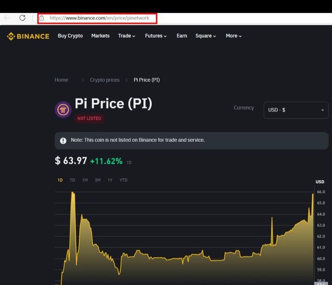Viewport: 332px width, 285px height.
Task: Switch chart to 1M range
Action: click(x=85, y=180)
